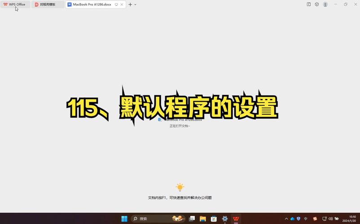Toggle the 中 input language indicator
Image resolution: width=360 pixels, height=224 pixels.
pyautogui.click(x=306, y=219)
